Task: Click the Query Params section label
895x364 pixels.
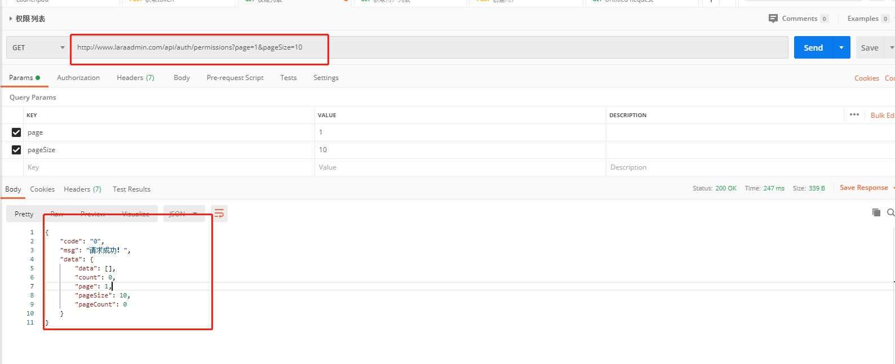Action: pyautogui.click(x=33, y=97)
